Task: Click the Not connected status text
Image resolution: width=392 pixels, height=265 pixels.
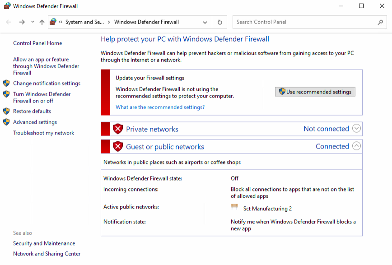Action: point(326,129)
